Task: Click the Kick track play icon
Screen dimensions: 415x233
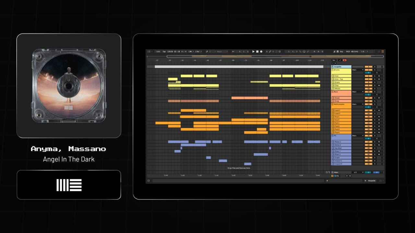Action: 333,76
